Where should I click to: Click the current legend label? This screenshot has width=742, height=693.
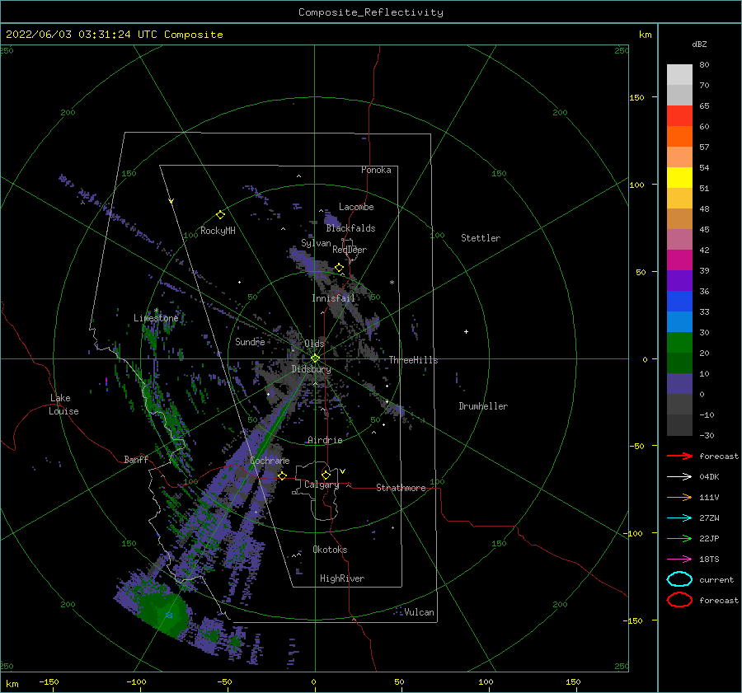tap(716, 580)
